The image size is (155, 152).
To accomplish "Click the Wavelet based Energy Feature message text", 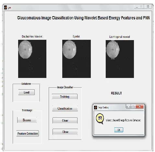I will pos(123,120).
